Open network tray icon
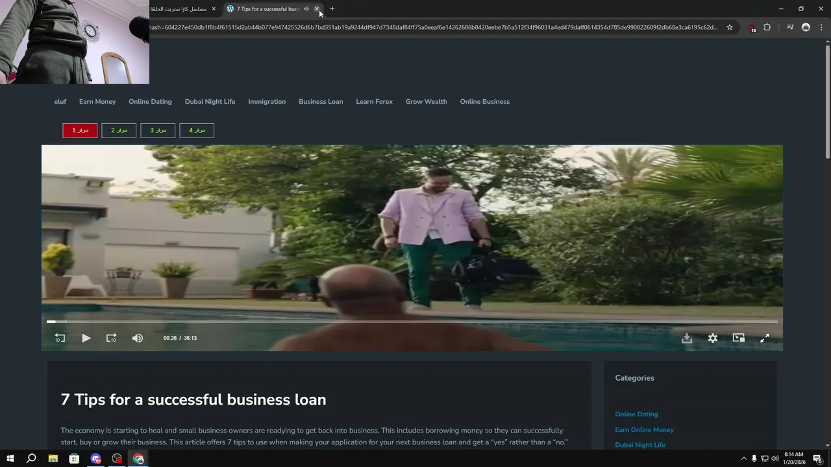The width and height of the screenshot is (831, 467). coord(765,459)
